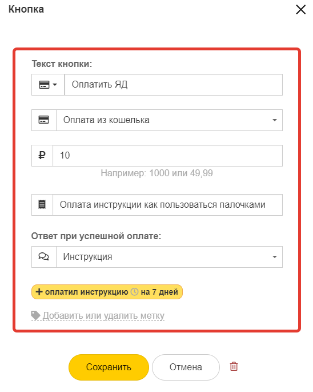Click the Сохранить button
Viewport: 313px width, 392px height.
(109, 367)
